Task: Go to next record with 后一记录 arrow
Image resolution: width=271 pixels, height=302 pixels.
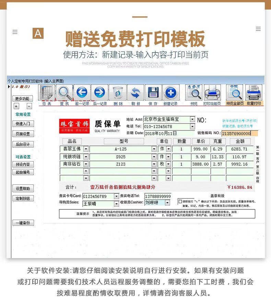Action: (99, 93)
